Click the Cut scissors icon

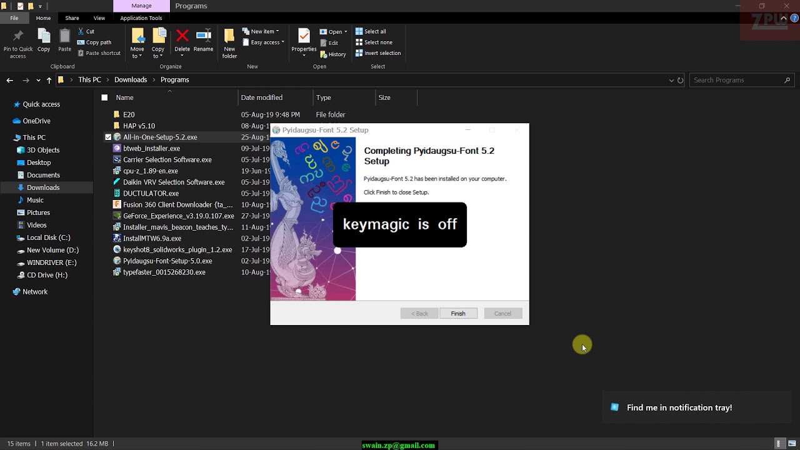point(82,31)
